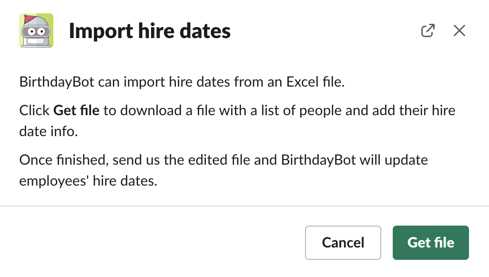Screen dimensions: 489x277
Task: Click 'BirthdayBot will update' in the last paragraph
Action: [x=354, y=159]
